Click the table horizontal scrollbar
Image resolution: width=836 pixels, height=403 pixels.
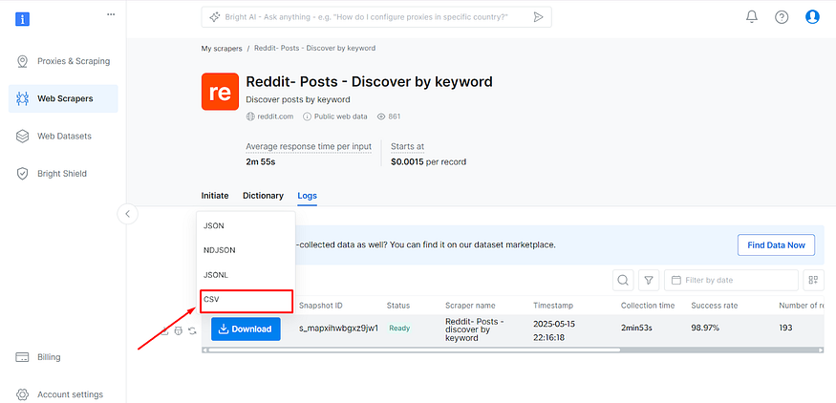[x=414, y=350]
